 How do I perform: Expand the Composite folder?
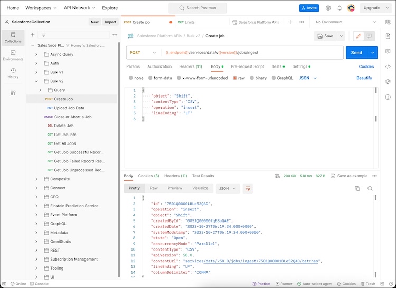click(36, 179)
